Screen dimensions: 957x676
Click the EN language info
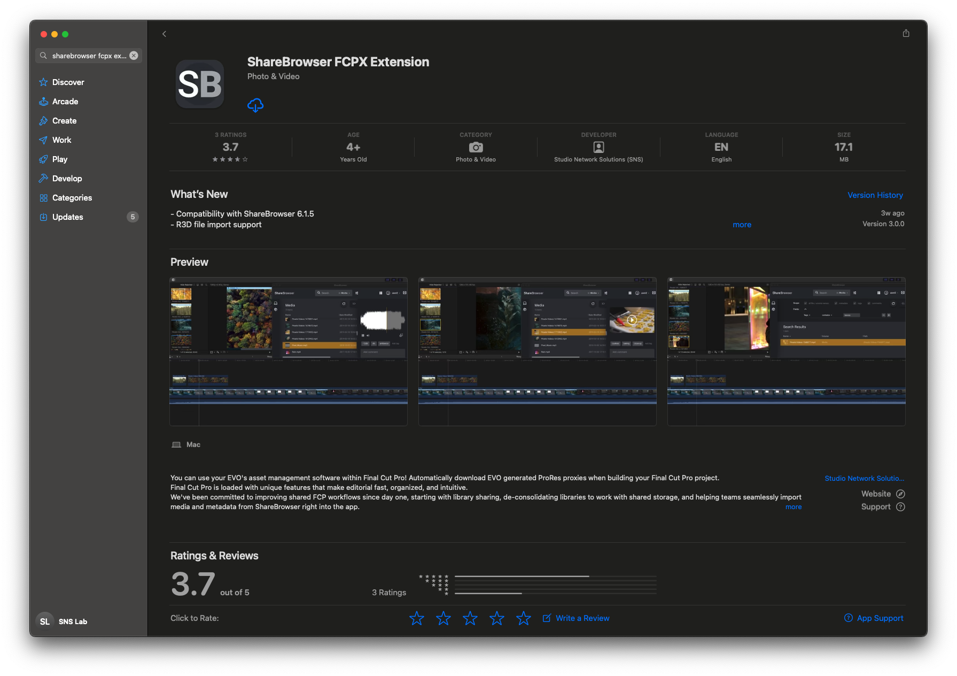click(x=721, y=147)
